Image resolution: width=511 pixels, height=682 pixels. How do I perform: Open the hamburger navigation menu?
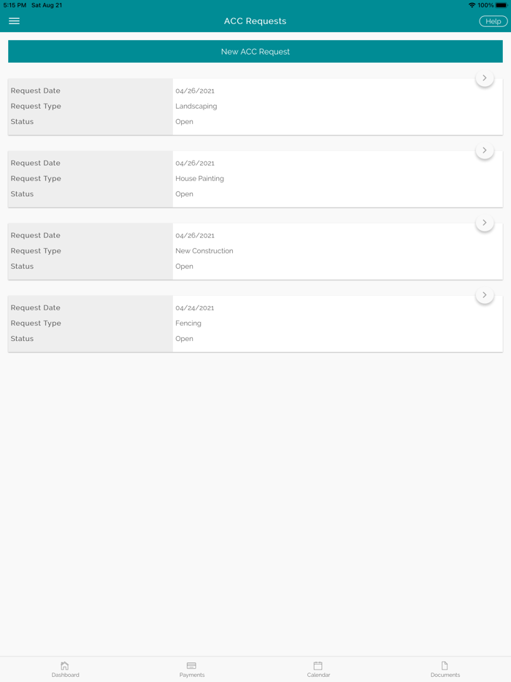pyautogui.click(x=14, y=21)
